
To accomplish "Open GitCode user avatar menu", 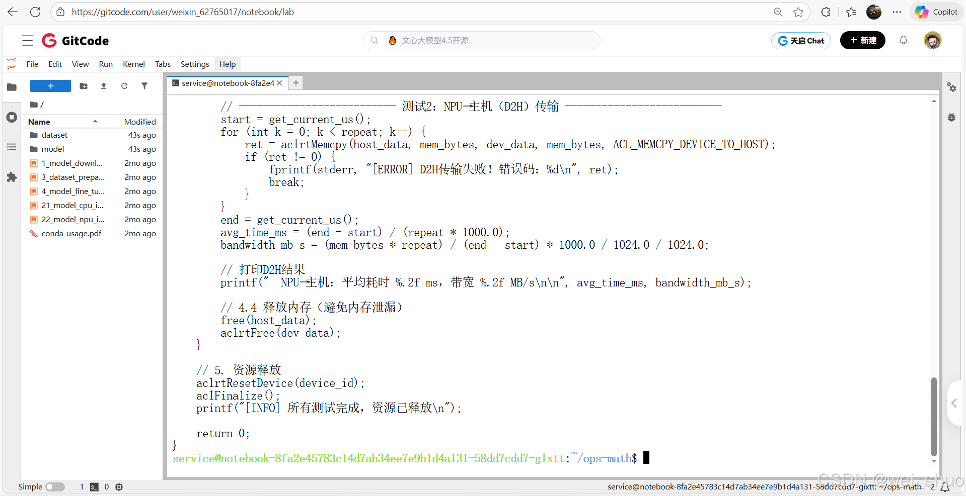I will [933, 40].
